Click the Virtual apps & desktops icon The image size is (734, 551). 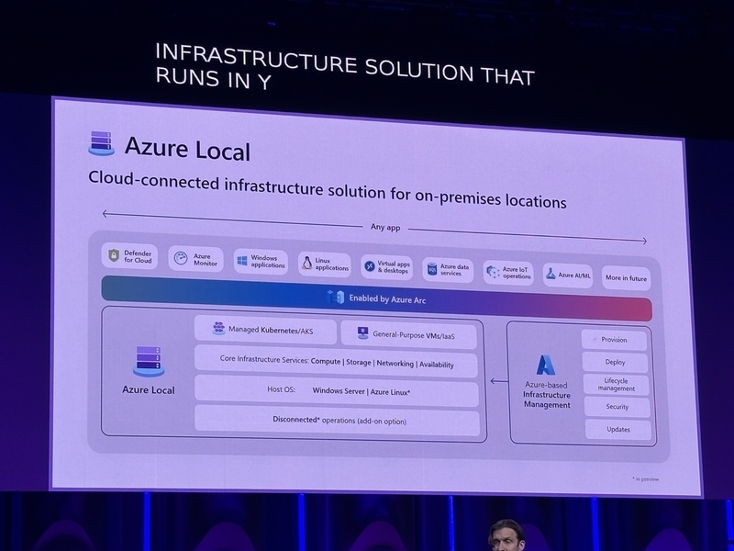[x=370, y=266]
